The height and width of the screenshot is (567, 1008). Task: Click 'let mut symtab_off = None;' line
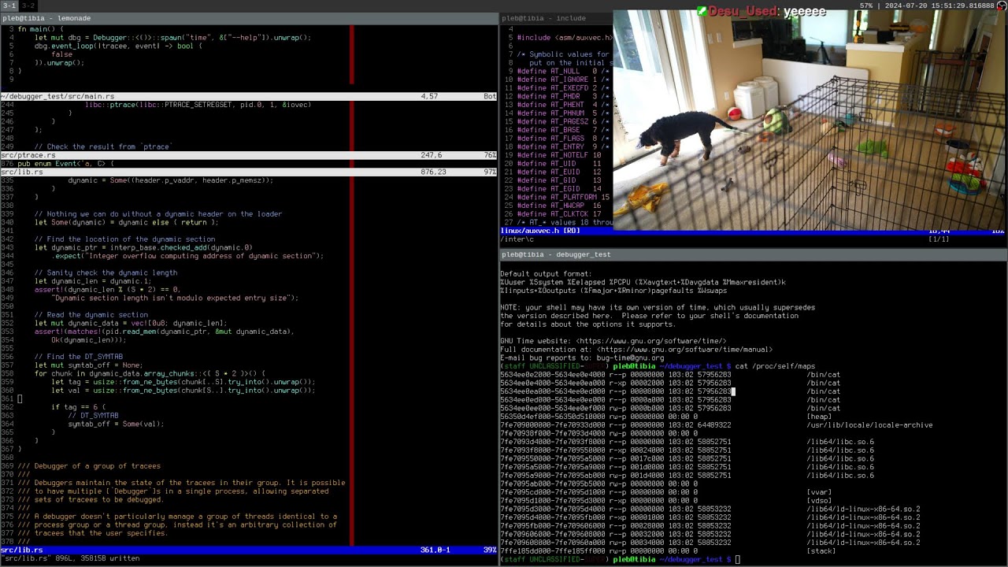coord(88,365)
